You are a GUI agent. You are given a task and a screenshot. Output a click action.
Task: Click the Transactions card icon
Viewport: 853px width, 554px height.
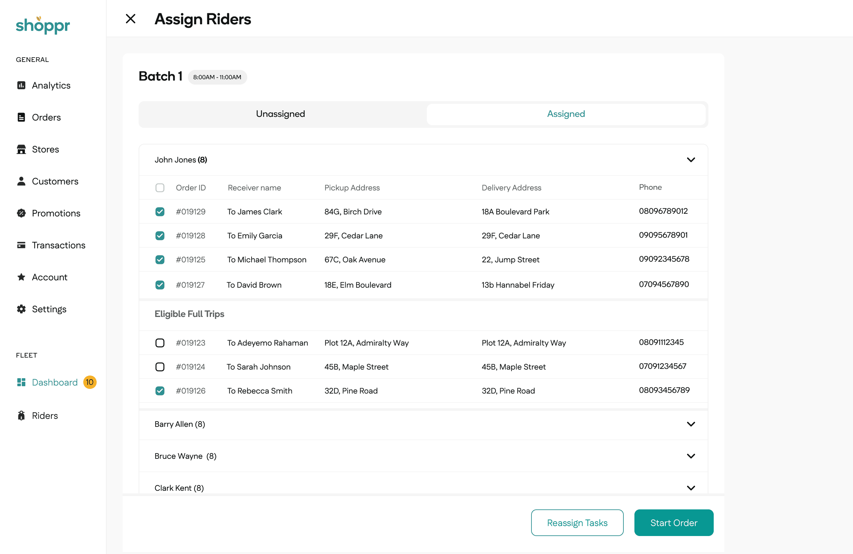[21, 245]
